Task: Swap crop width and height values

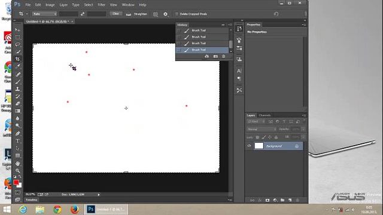Action: point(83,14)
